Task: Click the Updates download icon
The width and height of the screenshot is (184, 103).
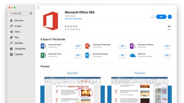Action: (x=11, y=54)
